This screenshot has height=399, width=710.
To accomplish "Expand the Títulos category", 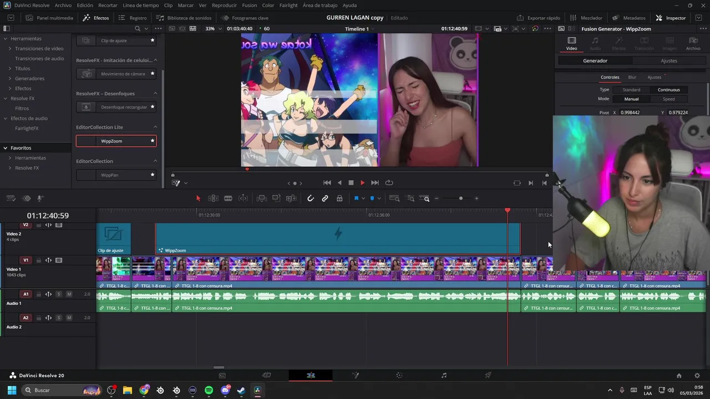I will (9, 69).
